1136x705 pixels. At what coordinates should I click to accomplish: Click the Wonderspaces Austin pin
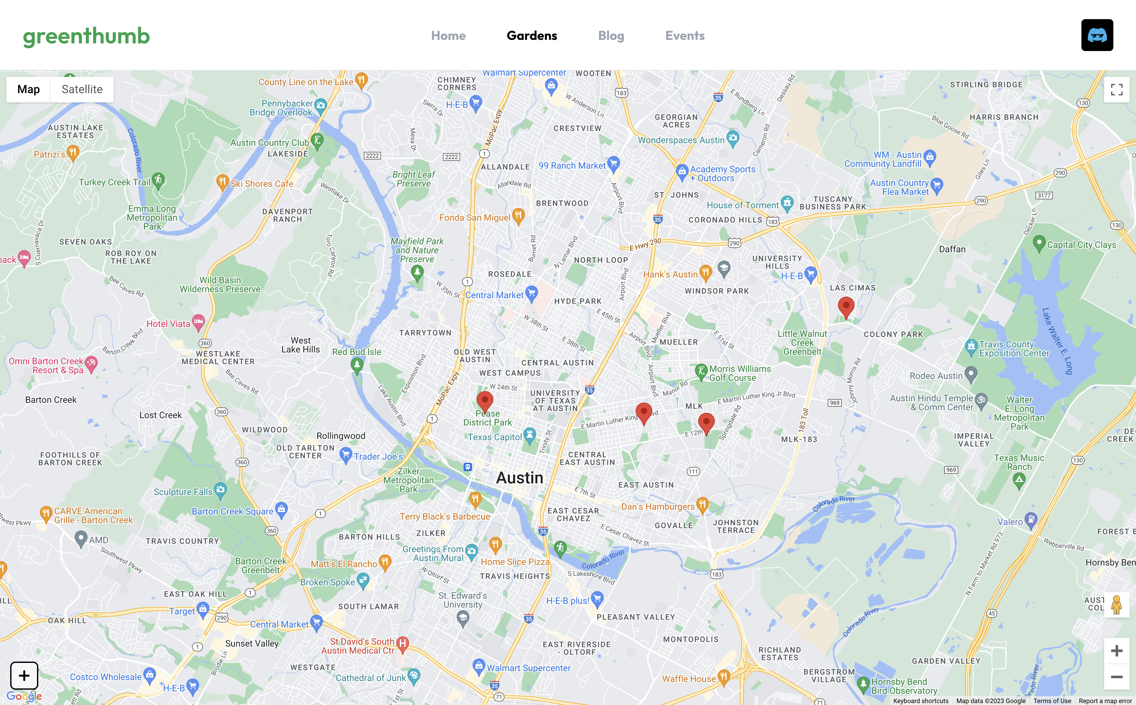click(x=733, y=139)
